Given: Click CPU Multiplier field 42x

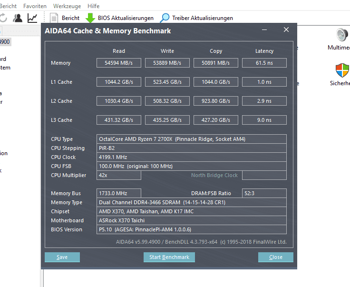Looking at the screenshot, I should click(x=119, y=175).
